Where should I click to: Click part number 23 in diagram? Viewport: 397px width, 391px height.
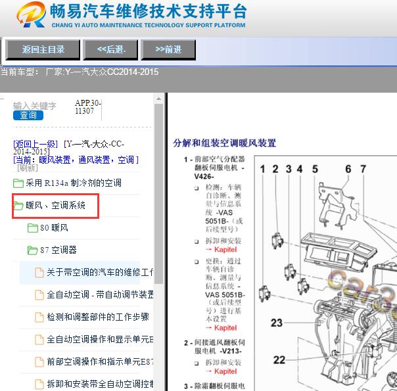pos(277,323)
